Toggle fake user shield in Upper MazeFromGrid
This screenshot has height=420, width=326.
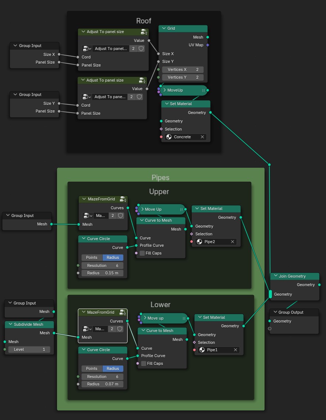pyautogui.click(x=121, y=216)
